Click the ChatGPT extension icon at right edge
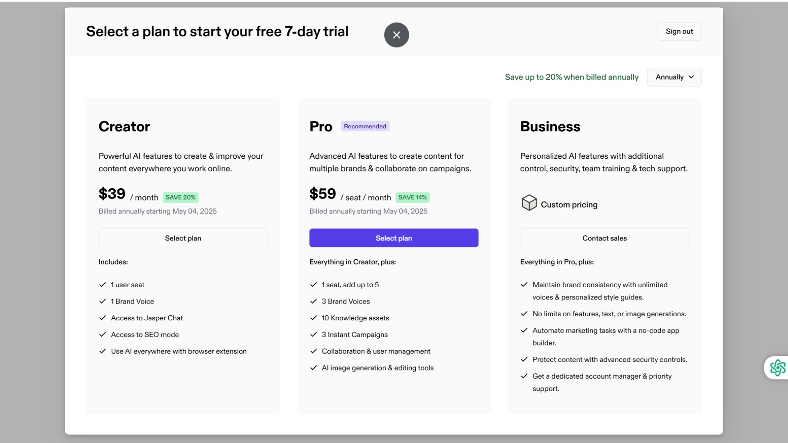This screenshot has height=443, width=788. 777,368
